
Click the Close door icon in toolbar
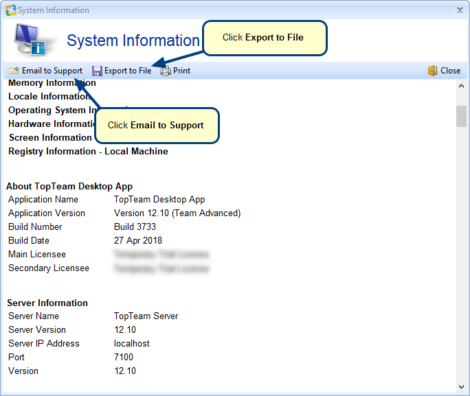pos(432,71)
